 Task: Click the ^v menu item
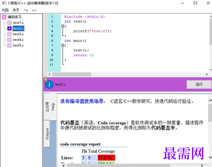(26, 10)
